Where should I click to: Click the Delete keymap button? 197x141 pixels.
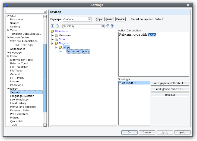pyautogui.click(x=120, y=19)
